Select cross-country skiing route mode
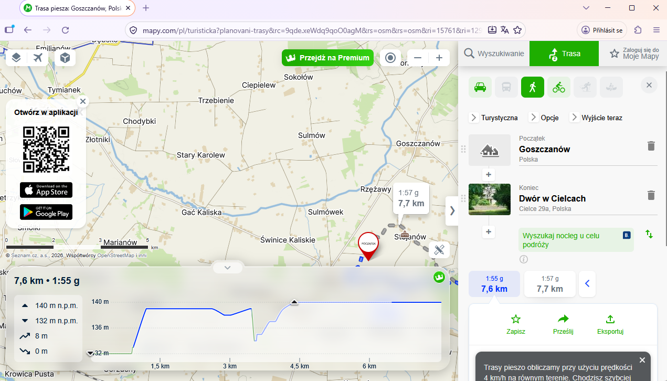 pyautogui.click(x=585, y=87)
